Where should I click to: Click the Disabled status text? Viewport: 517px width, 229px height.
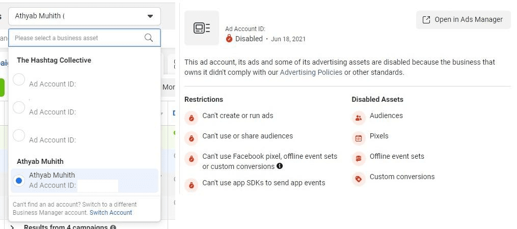(x=249, y=39)
